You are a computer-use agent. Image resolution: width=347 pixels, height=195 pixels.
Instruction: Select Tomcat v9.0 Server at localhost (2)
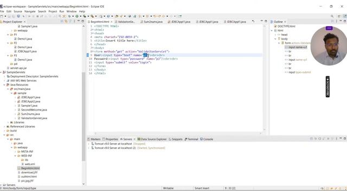click(115, 148)
